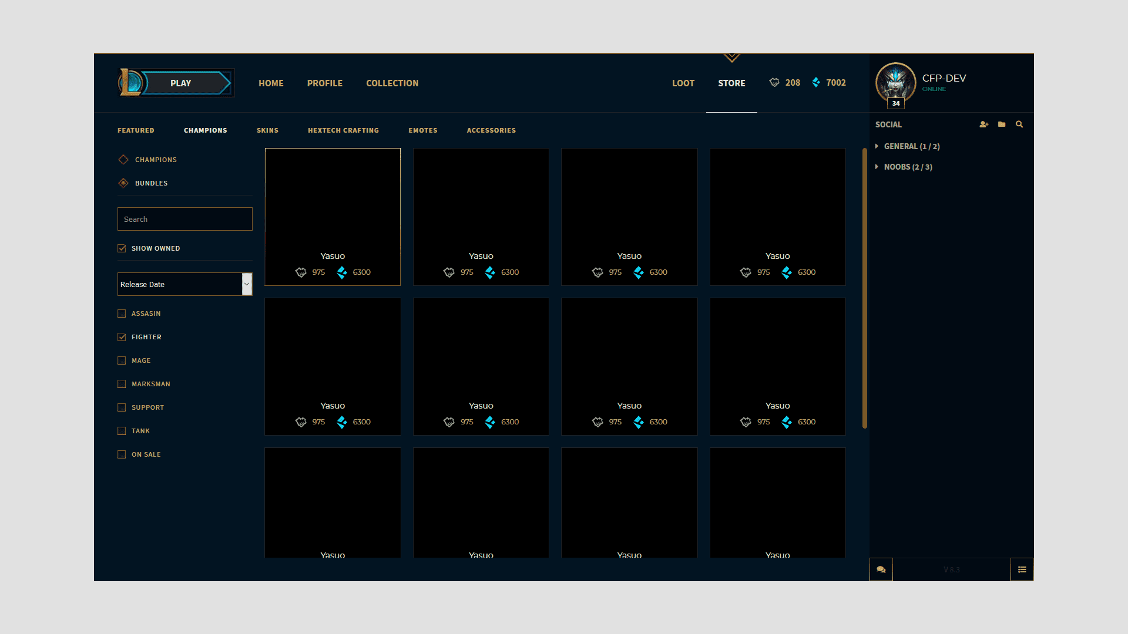
Task: Enable the Marksman filter checkbox
Action: 122,384
